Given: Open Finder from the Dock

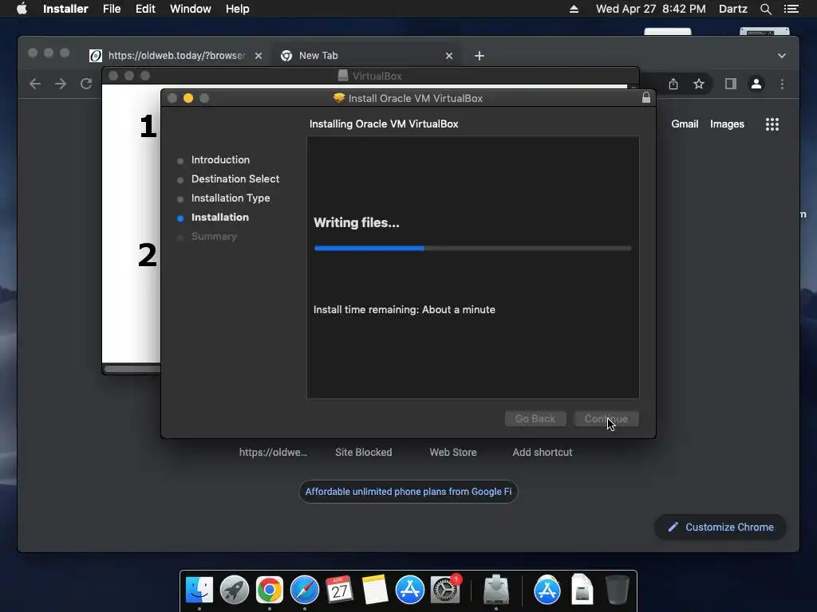Looking at the screenshot, I should tap(199, 590).
